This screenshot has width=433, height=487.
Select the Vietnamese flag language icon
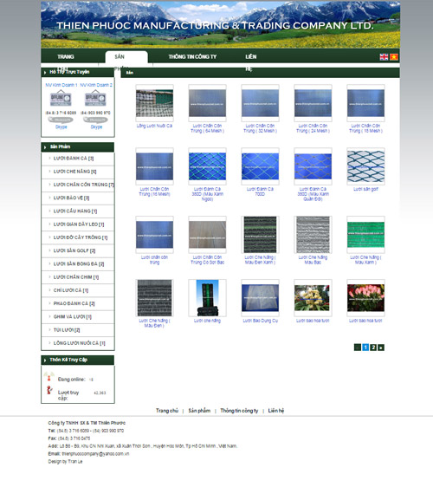(x=394, y=57)
